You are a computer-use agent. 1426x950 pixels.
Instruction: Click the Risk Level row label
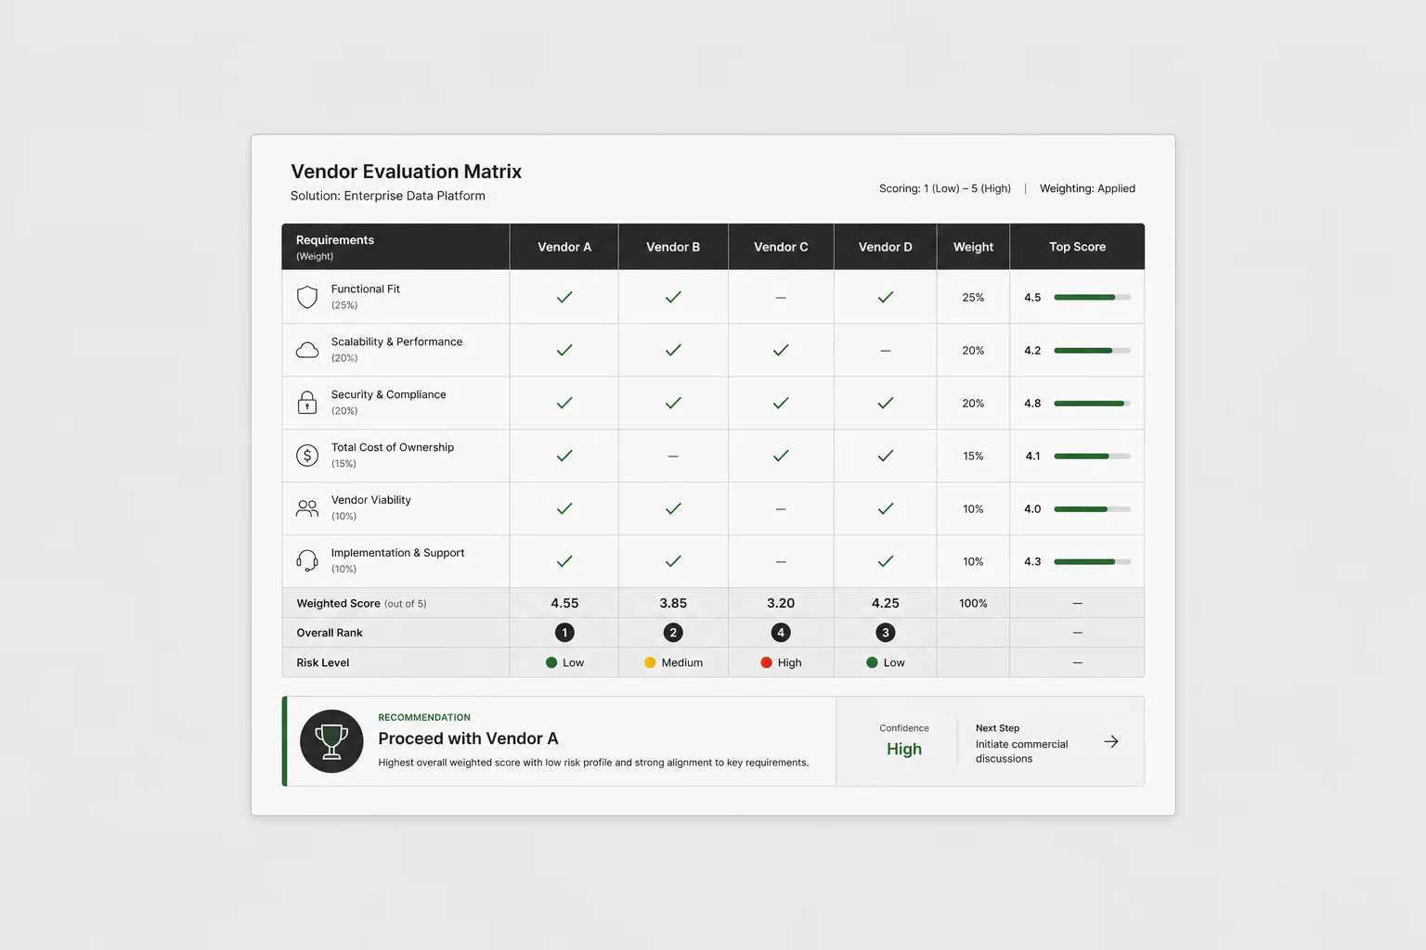pos(323,662)
